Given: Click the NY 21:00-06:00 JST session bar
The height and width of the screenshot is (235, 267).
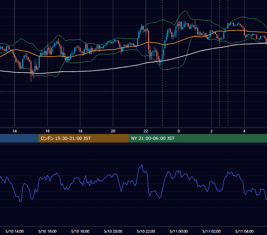Looking at the screenshot, I should 198,138.
